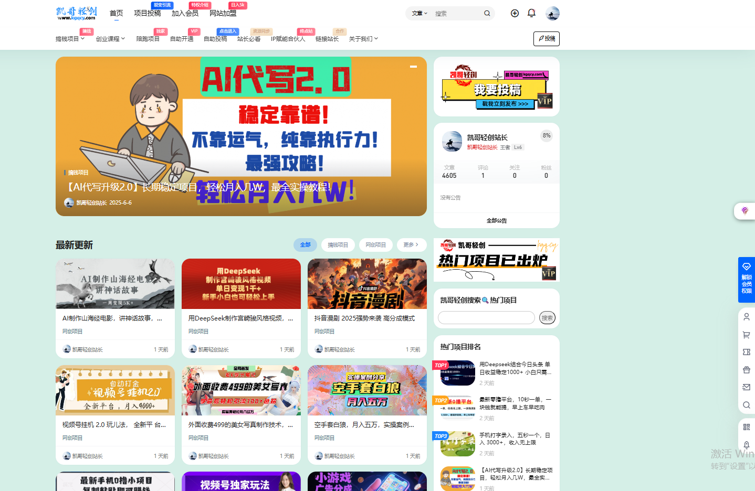Viewport: 755px width, 491px height.
Task: Click author avatar under AI代写 banner title
Action: 69,202
